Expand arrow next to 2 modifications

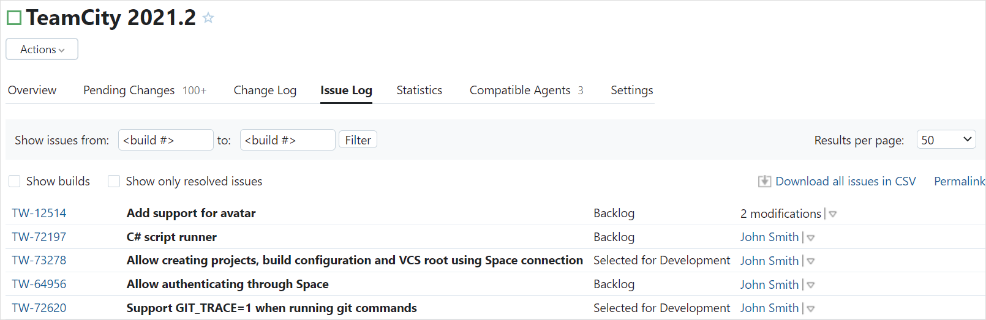[x=833, y=214]
